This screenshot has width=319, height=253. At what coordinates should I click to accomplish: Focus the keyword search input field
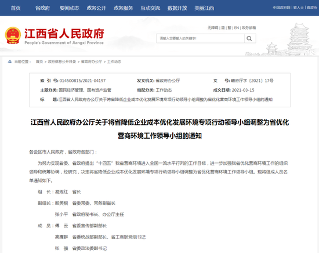coord(201,38)
